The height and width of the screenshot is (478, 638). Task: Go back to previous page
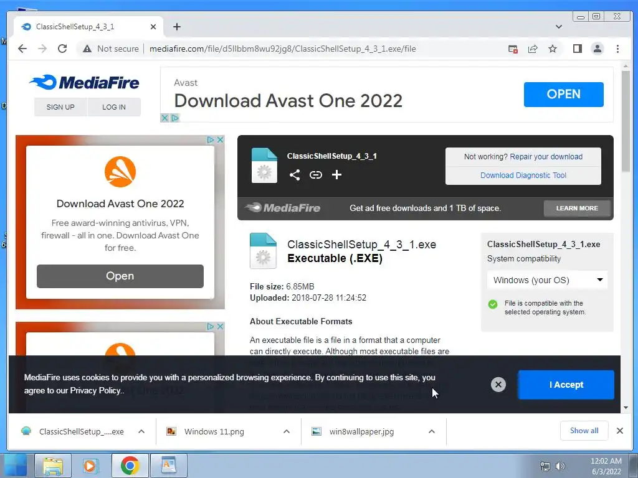[x=22, y=49]
